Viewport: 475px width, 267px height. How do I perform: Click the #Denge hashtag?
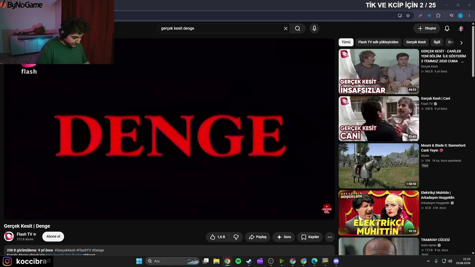[98, 250]
